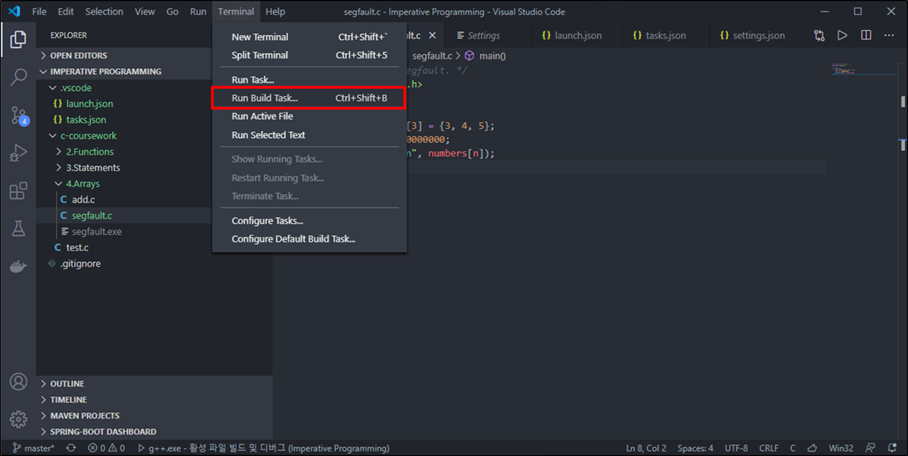Open Source Control view with badge 4
The image size is (908, 456).
pyautogui.click(x=19, y=115)
